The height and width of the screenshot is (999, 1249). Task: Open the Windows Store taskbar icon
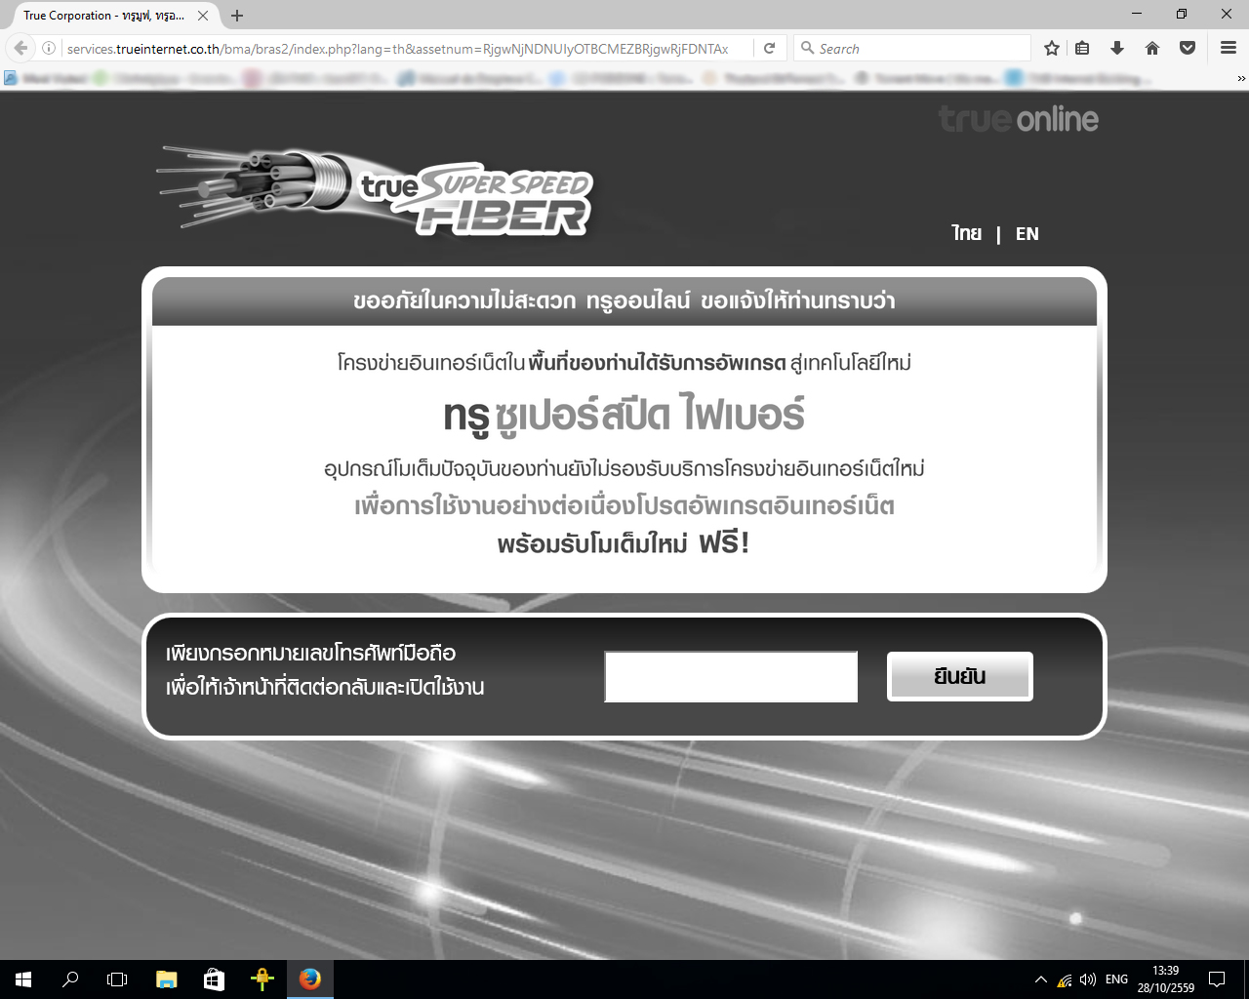click(x=214, y=979)
